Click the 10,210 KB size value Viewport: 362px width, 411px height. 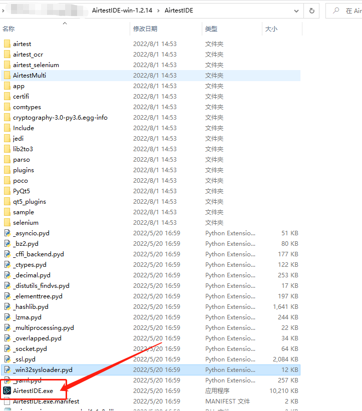pos(284,391)
